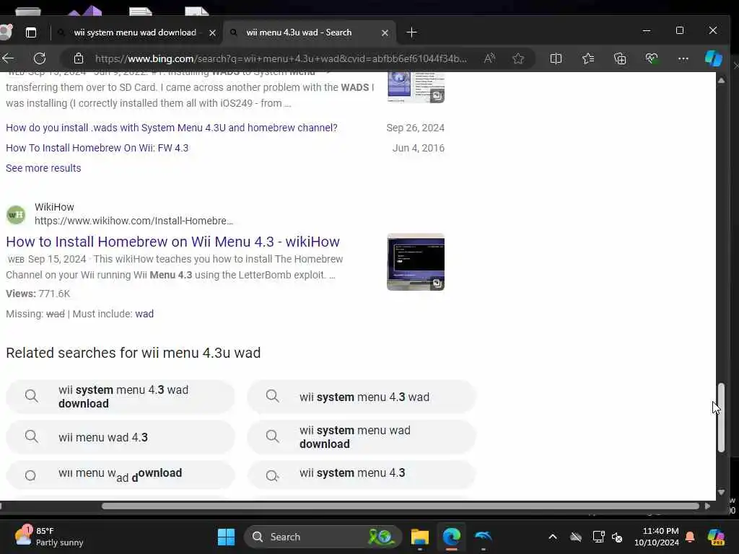Screen dimensions: 739x554
Task: Open the Windows Start menu
Action: tap(226, 537)
